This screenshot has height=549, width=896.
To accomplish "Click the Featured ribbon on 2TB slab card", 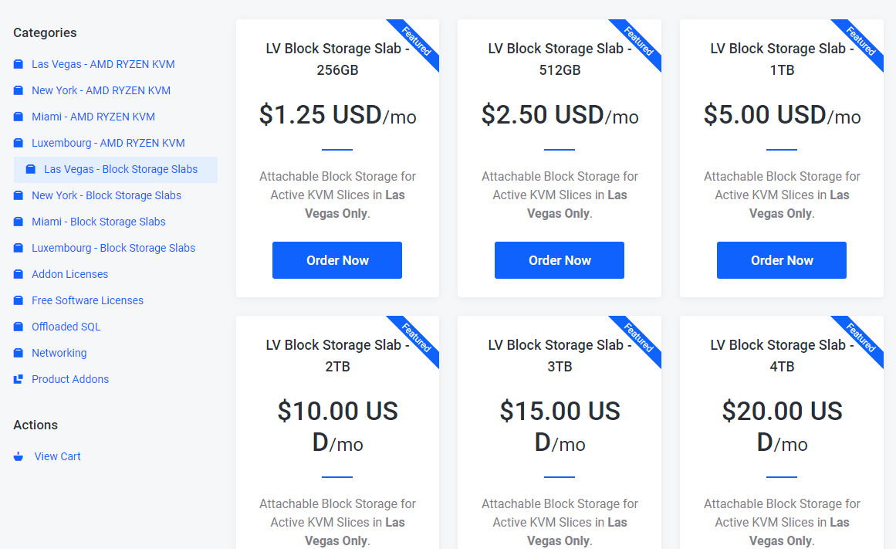I will click(416, 338).
